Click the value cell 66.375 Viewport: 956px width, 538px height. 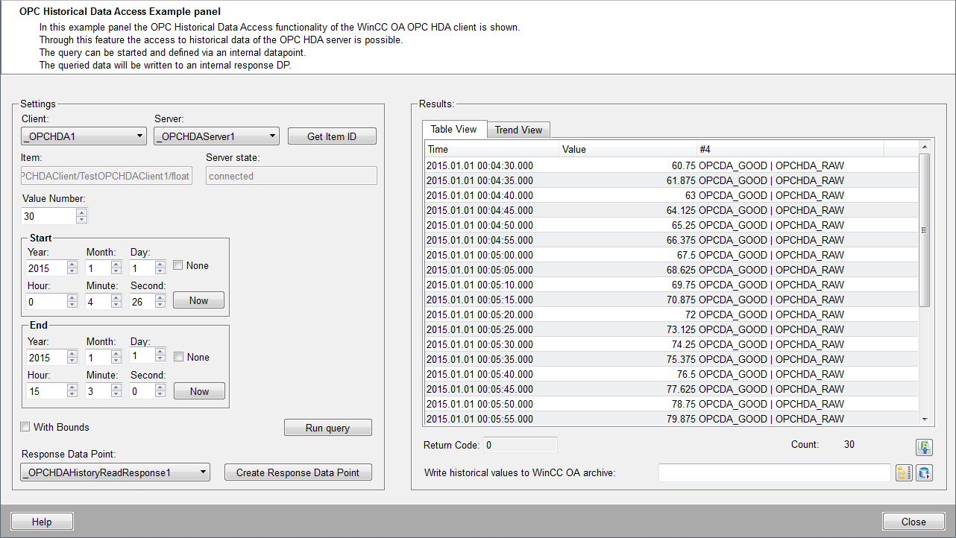click(x=628, y=240)
